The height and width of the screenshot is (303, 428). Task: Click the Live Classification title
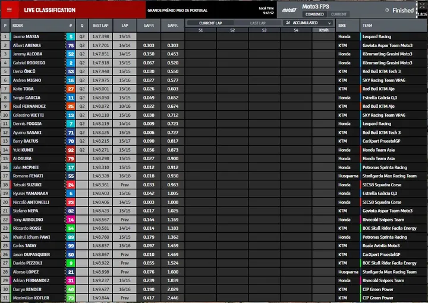pyautogui.click(x=50, y=10)
